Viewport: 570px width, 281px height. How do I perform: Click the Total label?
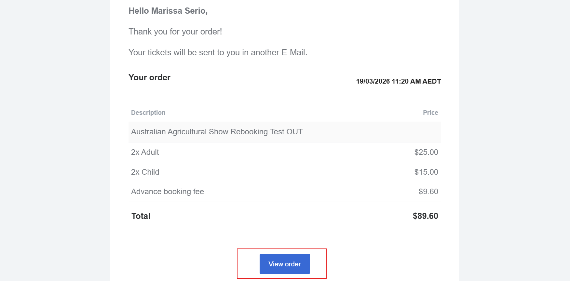(141, 216)
